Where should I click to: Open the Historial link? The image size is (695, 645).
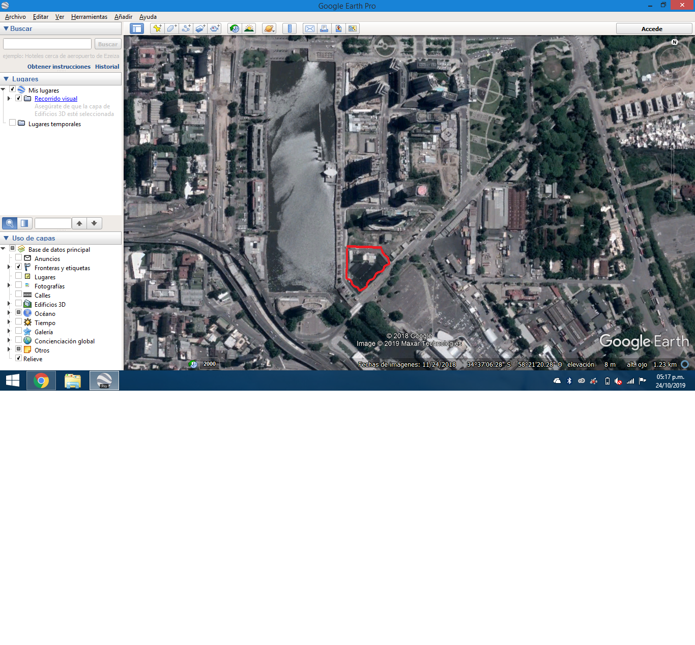click(107, 67)
